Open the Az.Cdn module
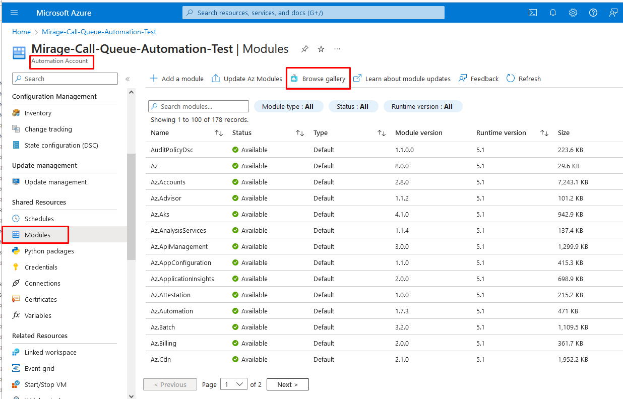This screenshot has width=623, height=399. pos(161,359)
